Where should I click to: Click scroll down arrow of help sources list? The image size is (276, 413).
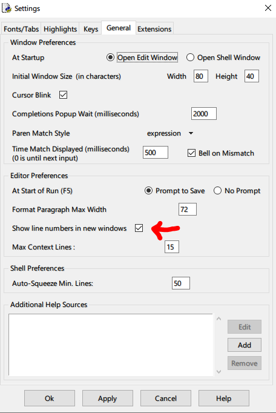point(218,372)
